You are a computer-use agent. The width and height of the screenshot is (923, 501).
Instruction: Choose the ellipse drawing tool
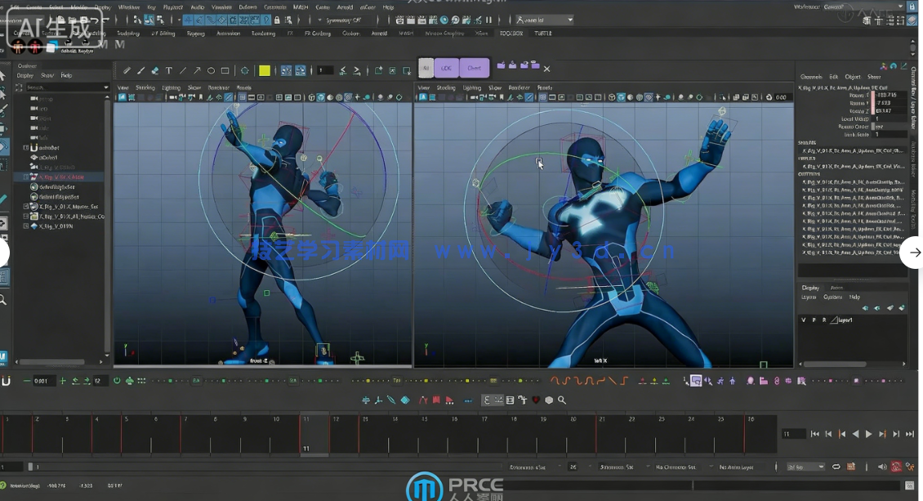click(211, 71)
